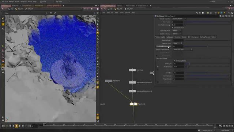Image resolution: width=234 pixels, height=132 pixels.
Task: Open the Velocity Type dropdown
Action: 177,43
